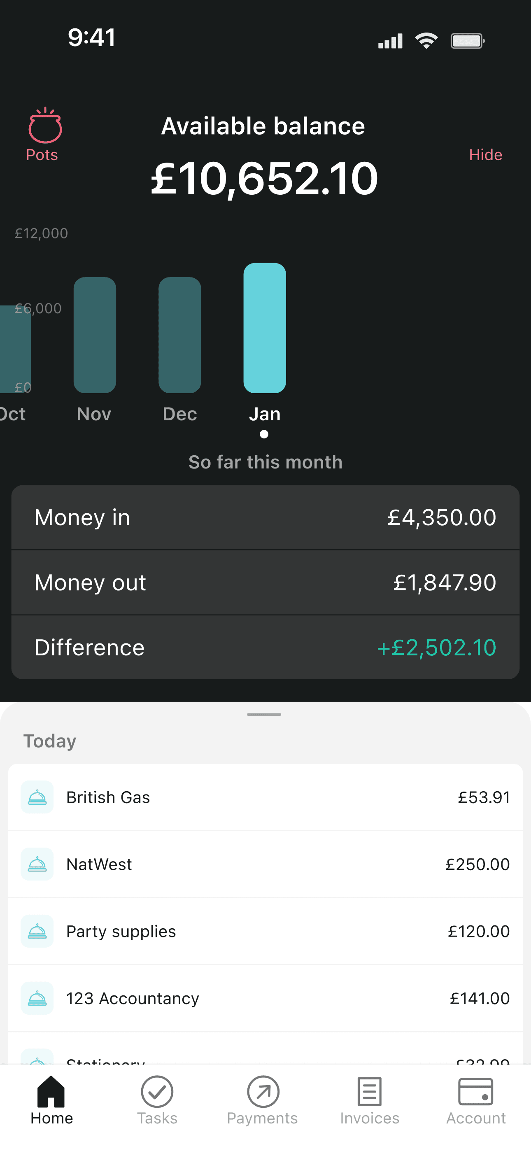The width and height of the screenshot is (531, 1151).
Task: Open the Payments arrow icon
Action: pyautogui.click(x=263, y=1091)
